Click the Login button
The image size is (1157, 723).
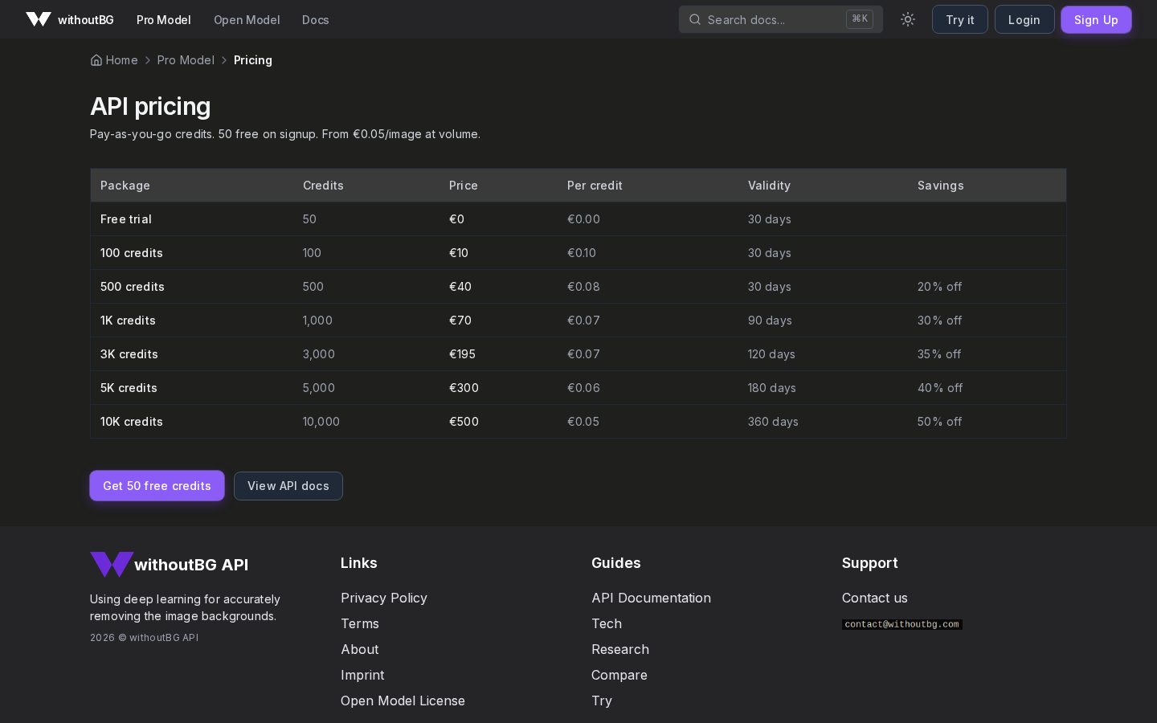tap(1024, 19)
